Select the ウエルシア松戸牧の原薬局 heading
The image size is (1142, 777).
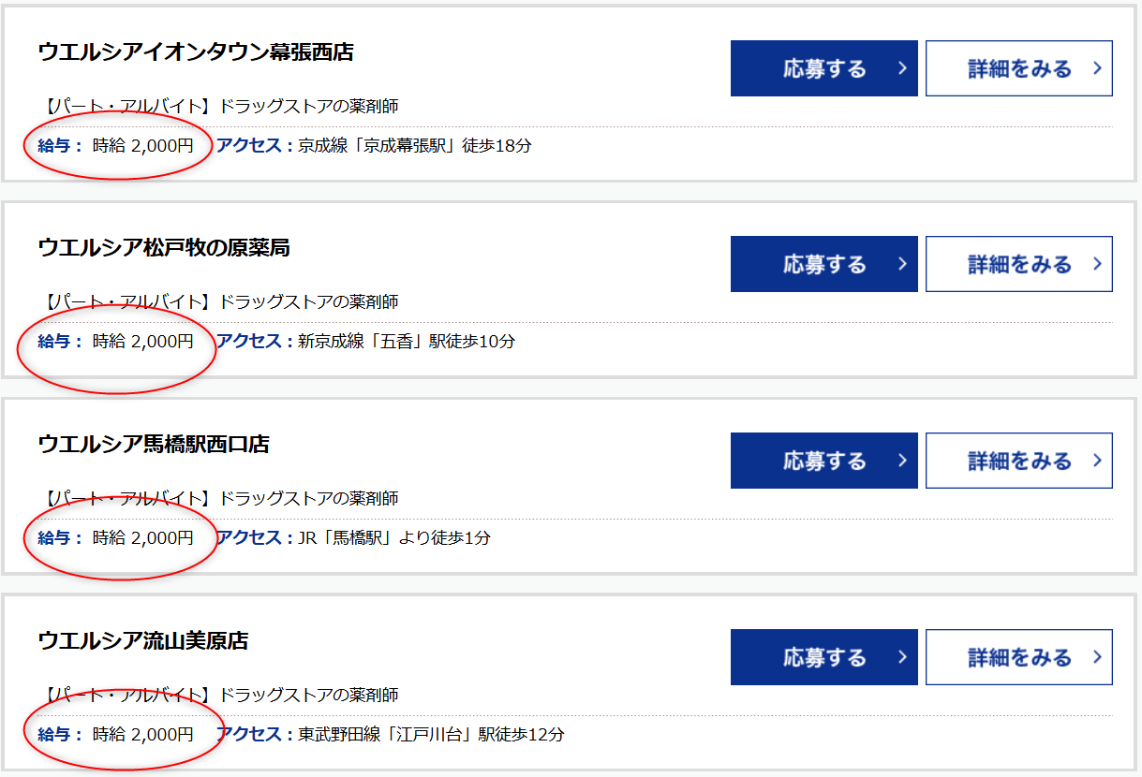click(164, 247)
